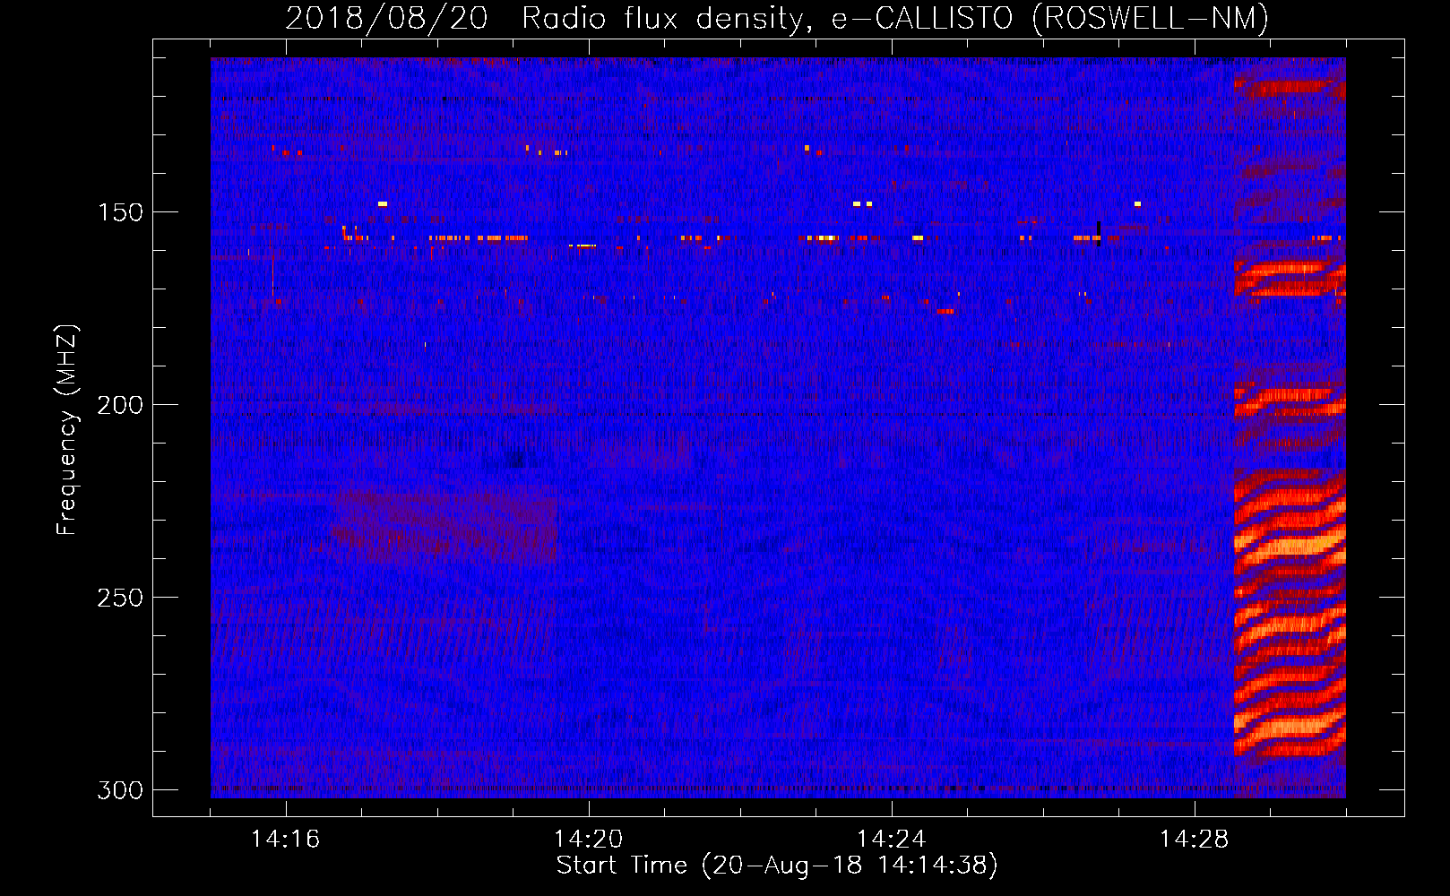Click the 14:24 time tick label

pos(892,840)
